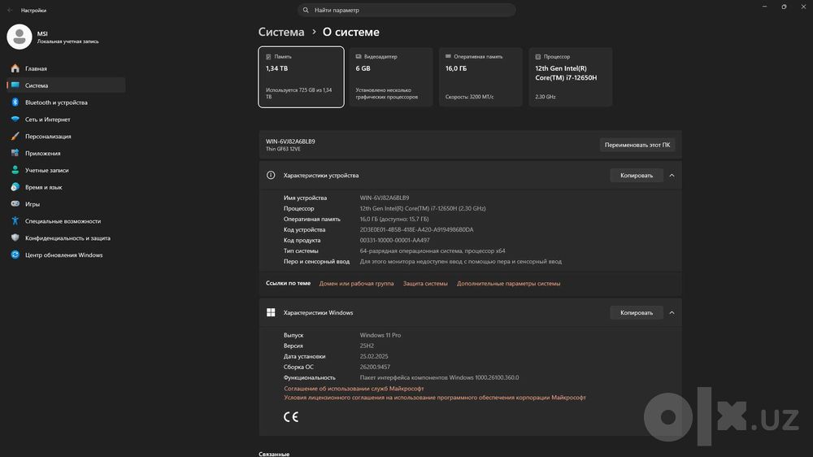Open Дополнительные параметры системы link
This screenshot has width=813, height=457.
pyautogui.click(x=509, y=284)
